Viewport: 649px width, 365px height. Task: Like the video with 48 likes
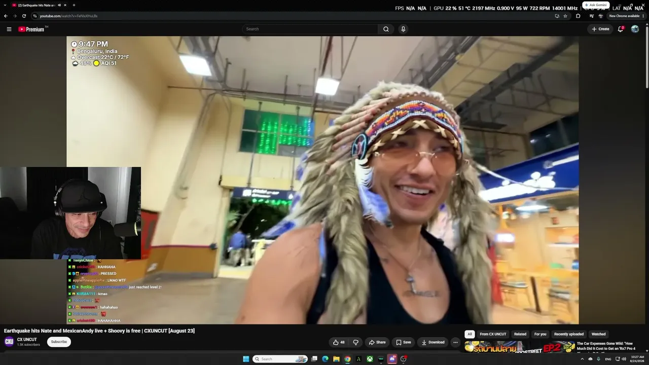339,342
